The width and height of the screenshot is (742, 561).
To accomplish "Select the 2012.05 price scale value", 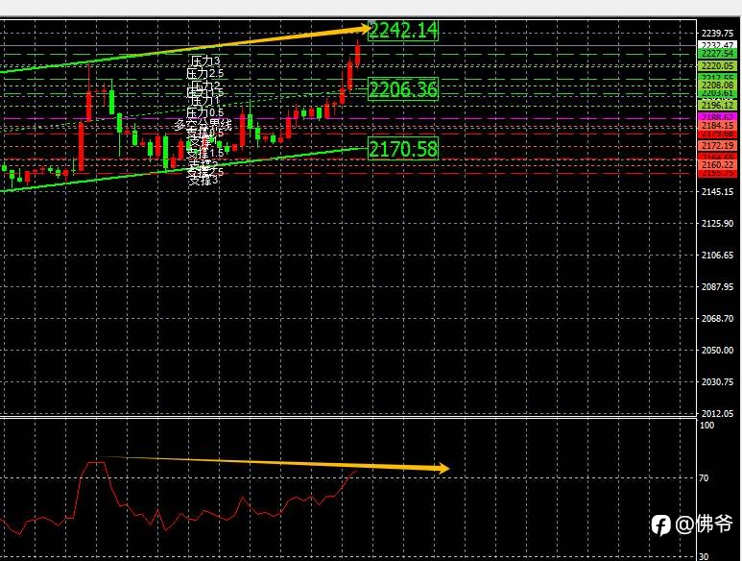I will 717,413.
